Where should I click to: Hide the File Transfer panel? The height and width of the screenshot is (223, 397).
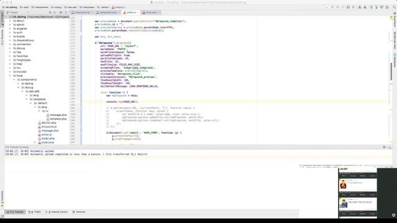tap(390, 147)
